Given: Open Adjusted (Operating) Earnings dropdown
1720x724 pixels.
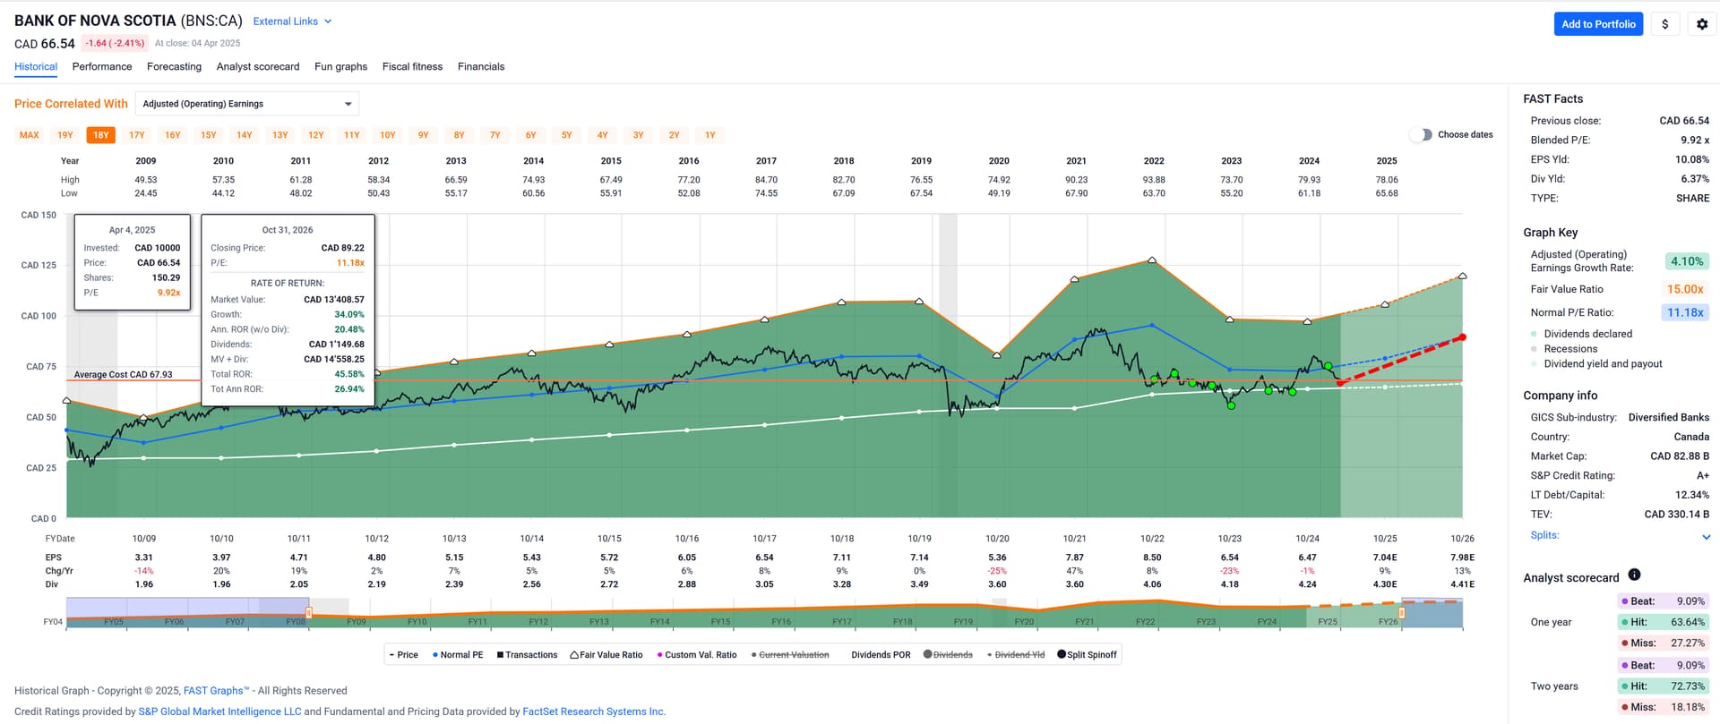Looking at the screenshot, I should click(x=247, y=104).
